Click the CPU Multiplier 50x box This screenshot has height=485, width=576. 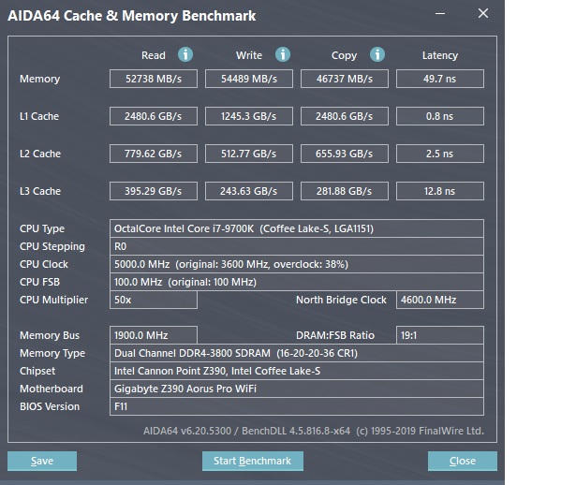[154, 300]
